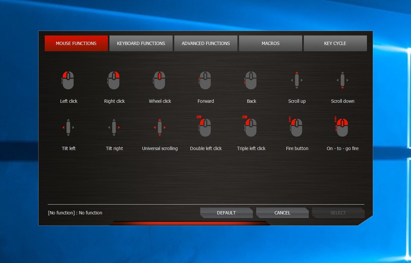Click the '[No function] : No function' status text
This screenshot has width=411, height=263.
coord(75,213)
